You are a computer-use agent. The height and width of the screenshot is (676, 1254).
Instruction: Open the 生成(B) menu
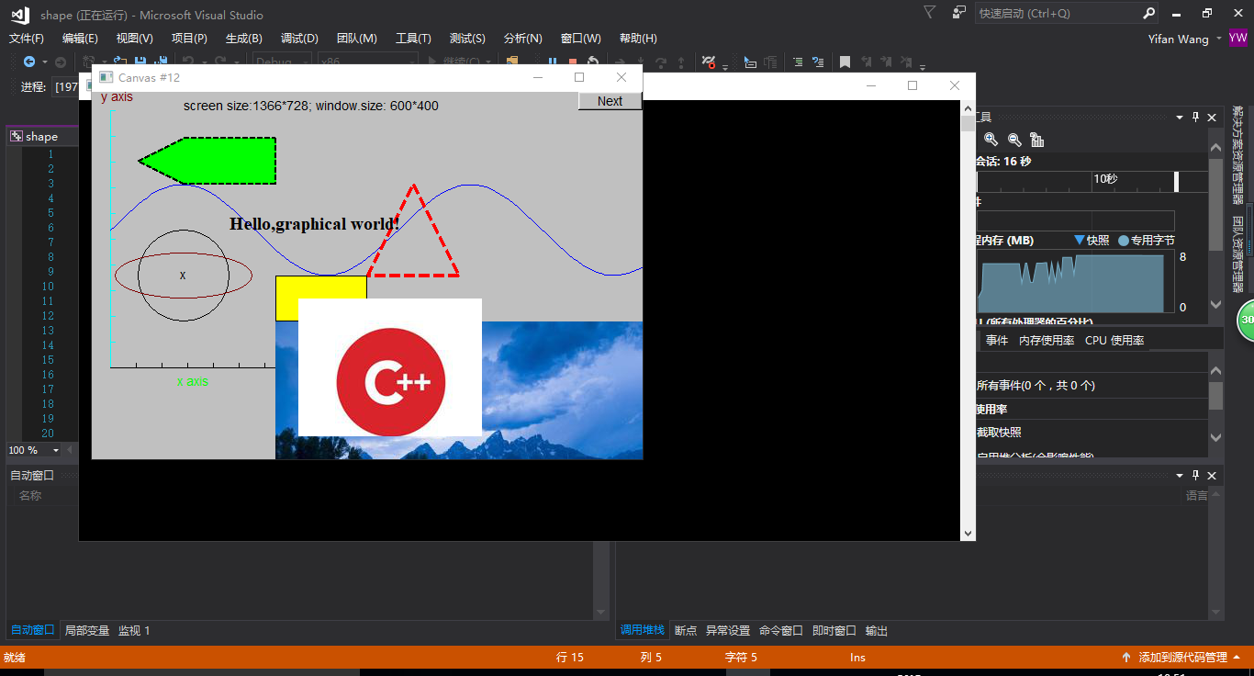pyautogui.click(x=244, y=39)
